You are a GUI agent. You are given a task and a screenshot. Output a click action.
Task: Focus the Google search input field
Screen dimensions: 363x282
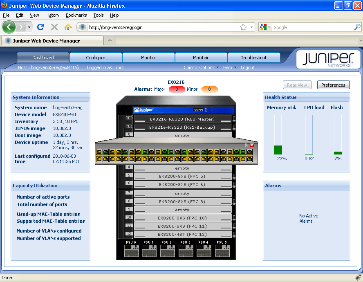point(313,27)
